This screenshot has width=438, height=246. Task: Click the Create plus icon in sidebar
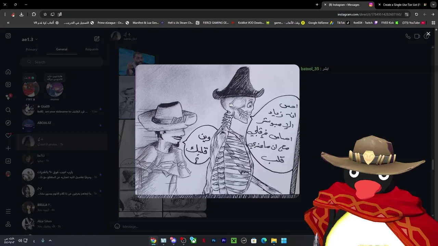8,148
